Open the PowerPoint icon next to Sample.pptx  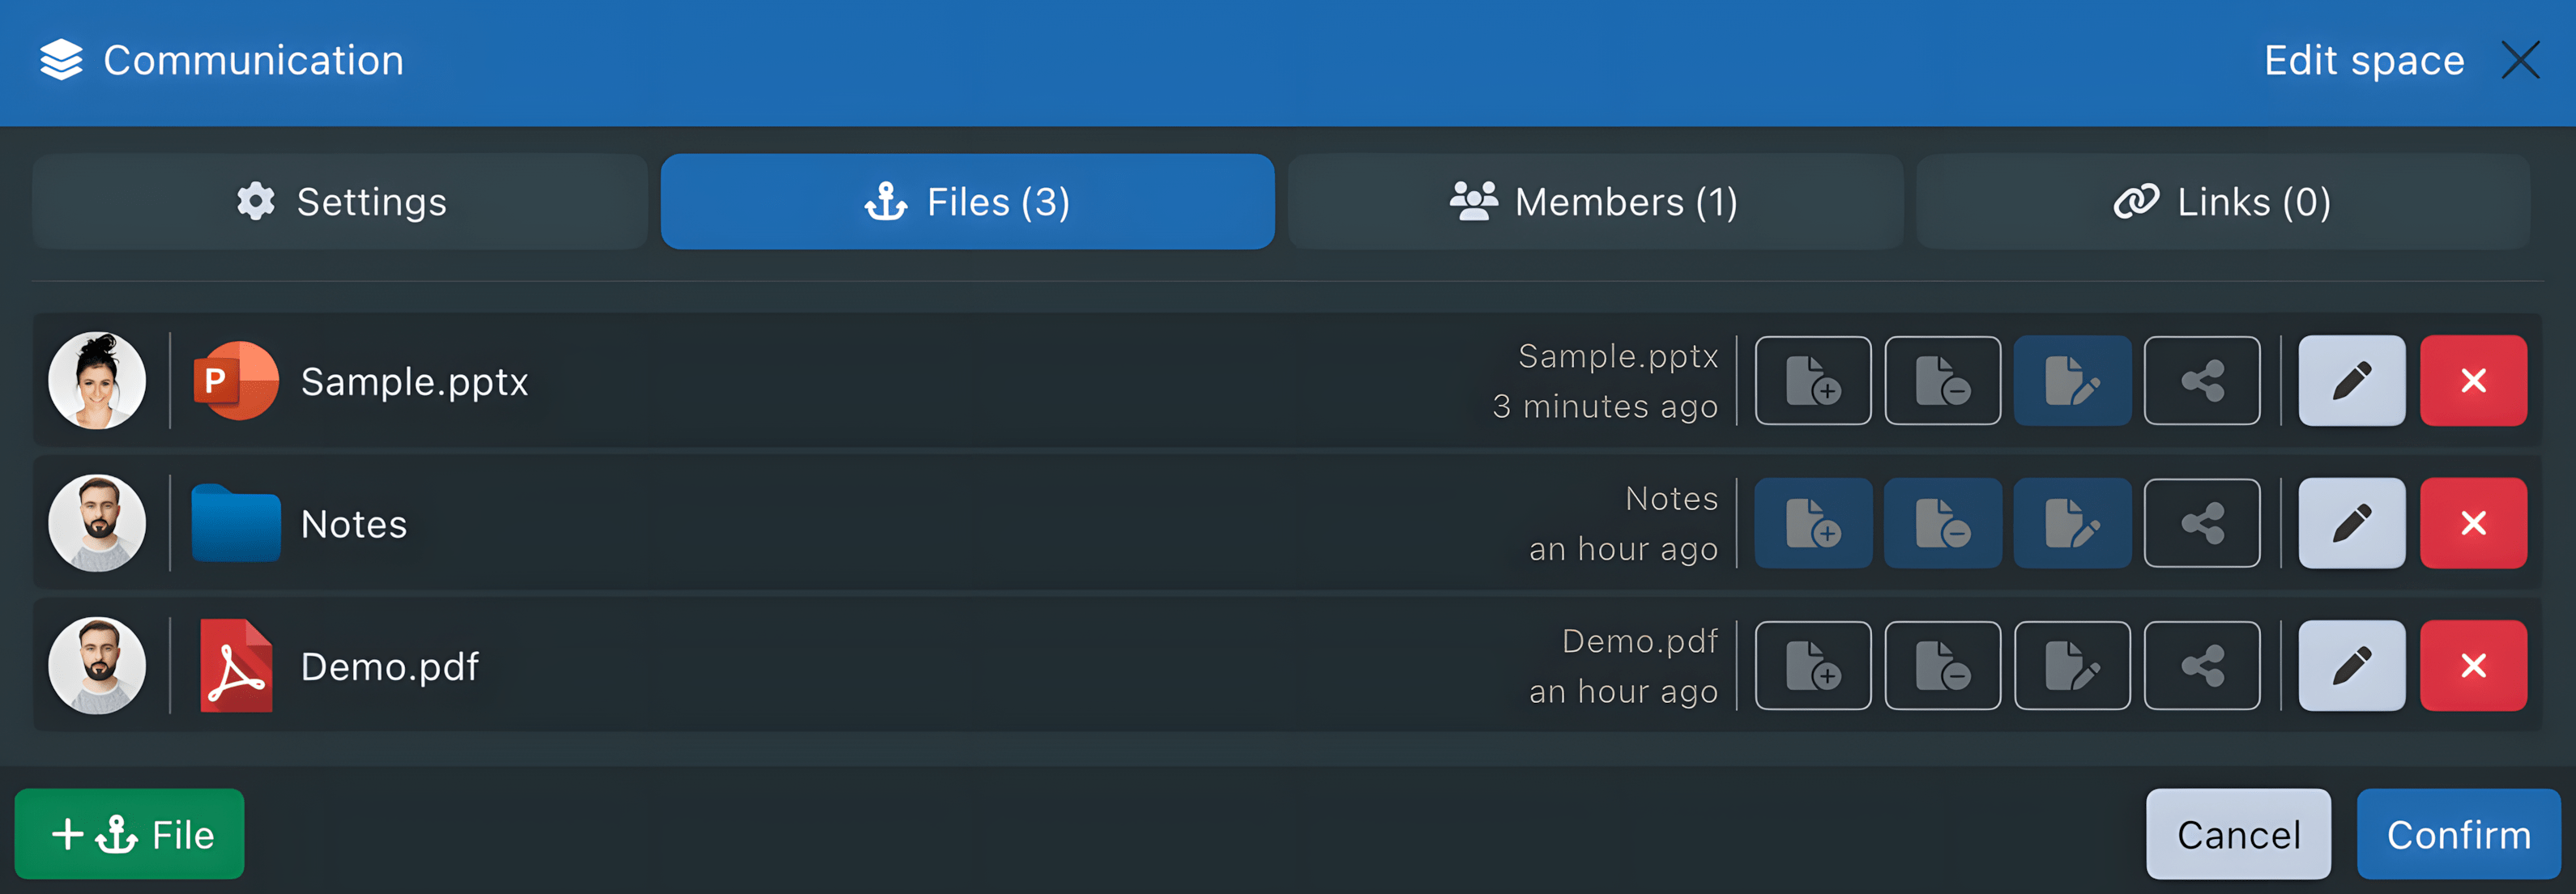pyautogui.click(x=236, y=380)
